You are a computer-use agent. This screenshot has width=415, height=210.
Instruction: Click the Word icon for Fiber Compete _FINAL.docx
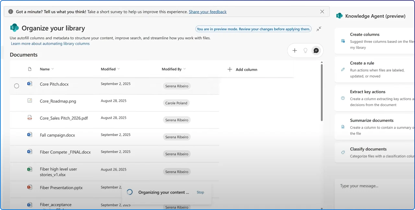30,151
